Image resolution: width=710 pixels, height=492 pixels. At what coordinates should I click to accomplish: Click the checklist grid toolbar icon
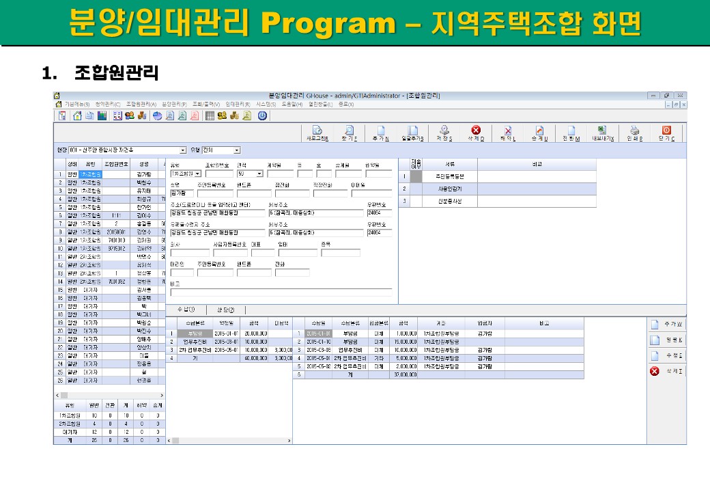(x=117, y=116)
